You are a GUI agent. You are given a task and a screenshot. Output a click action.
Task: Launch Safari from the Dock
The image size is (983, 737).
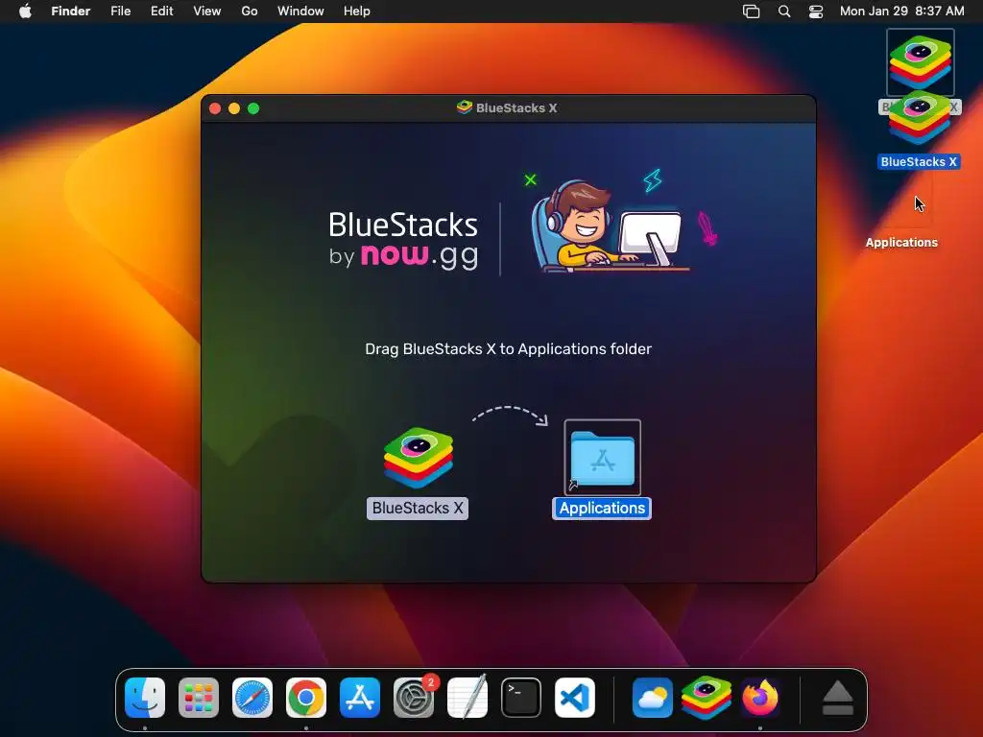(x=252, y=698)
